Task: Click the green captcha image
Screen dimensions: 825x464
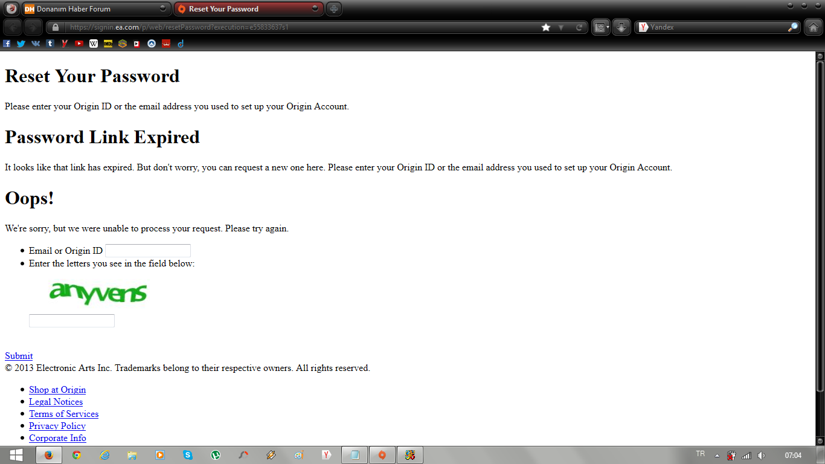Action: point(98,293)
